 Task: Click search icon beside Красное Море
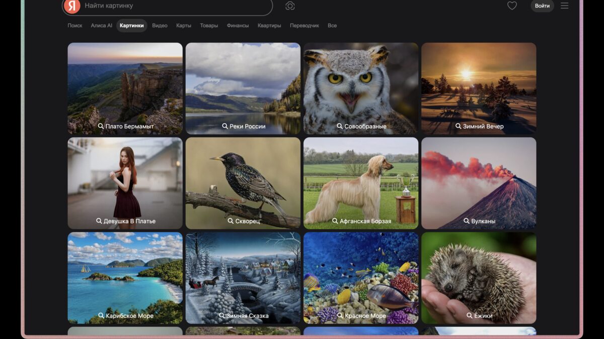(340, 316)
